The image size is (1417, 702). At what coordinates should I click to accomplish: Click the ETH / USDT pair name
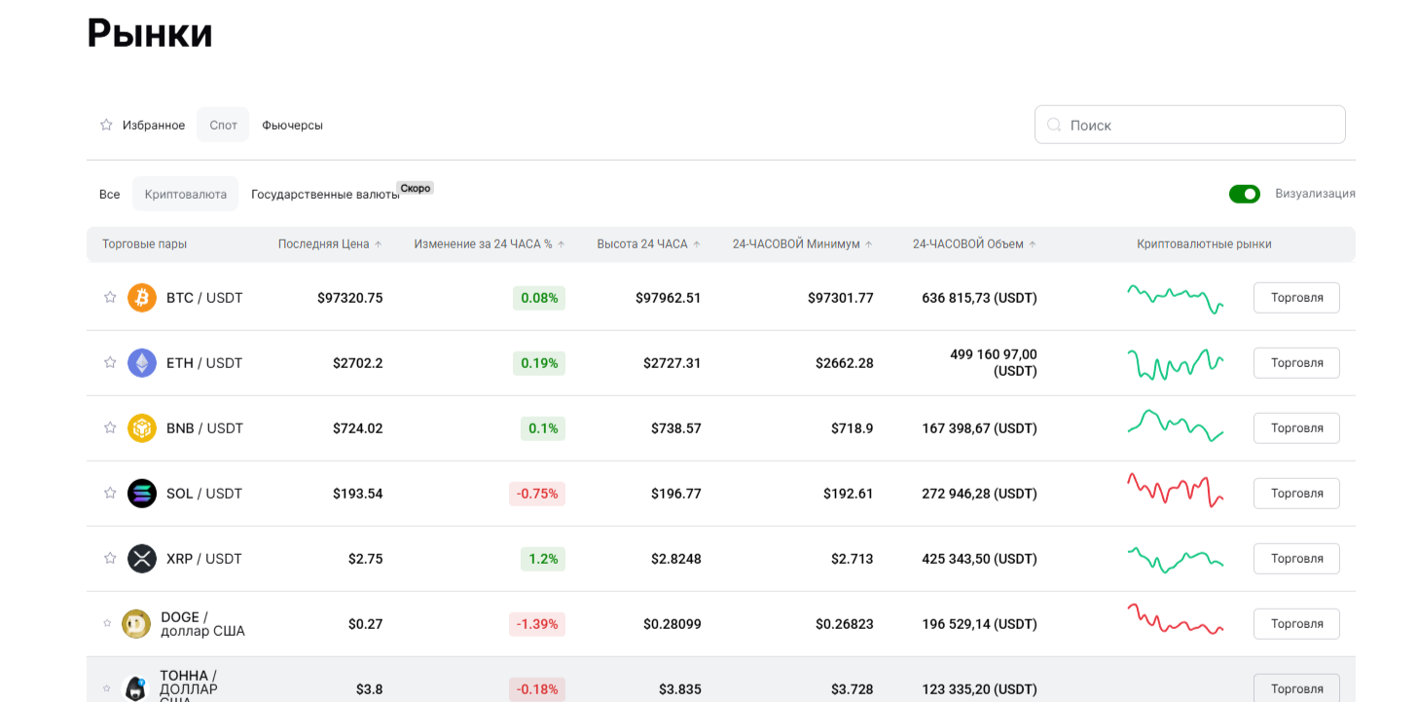pos(204,362)
